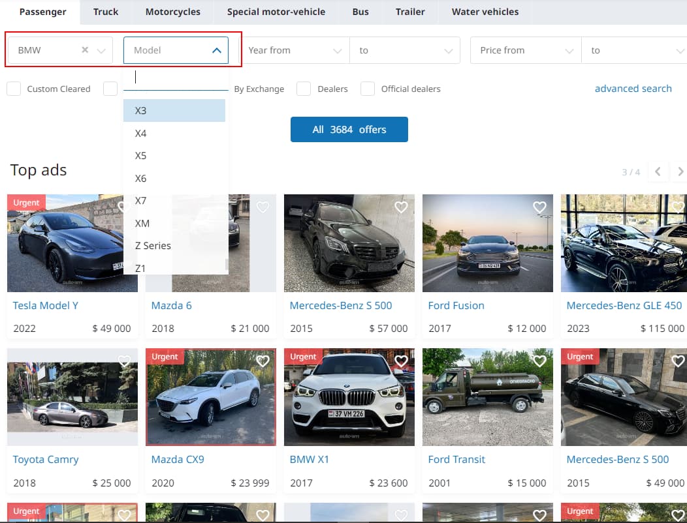The width and height of the screenshot is (687, 523).
Task: Switch to the Bus tab
Action: pos(360,12)
